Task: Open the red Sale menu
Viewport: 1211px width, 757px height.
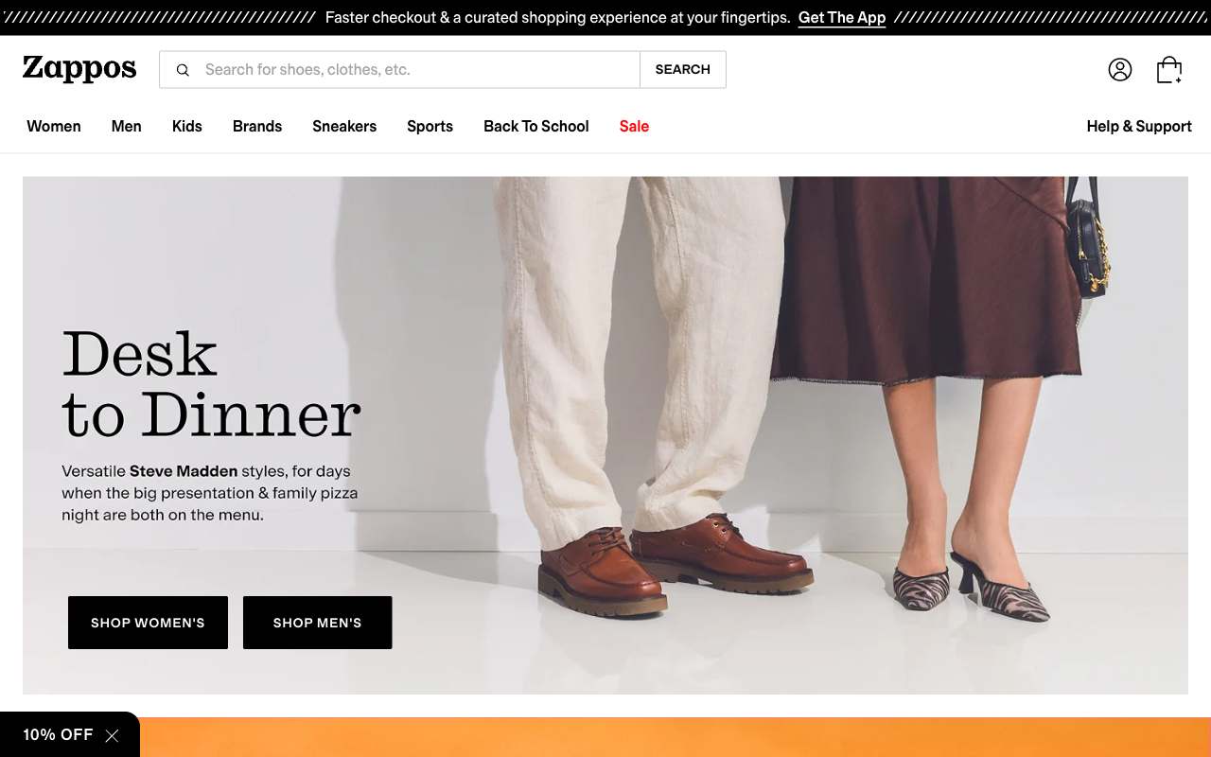Action: point(634,126)
